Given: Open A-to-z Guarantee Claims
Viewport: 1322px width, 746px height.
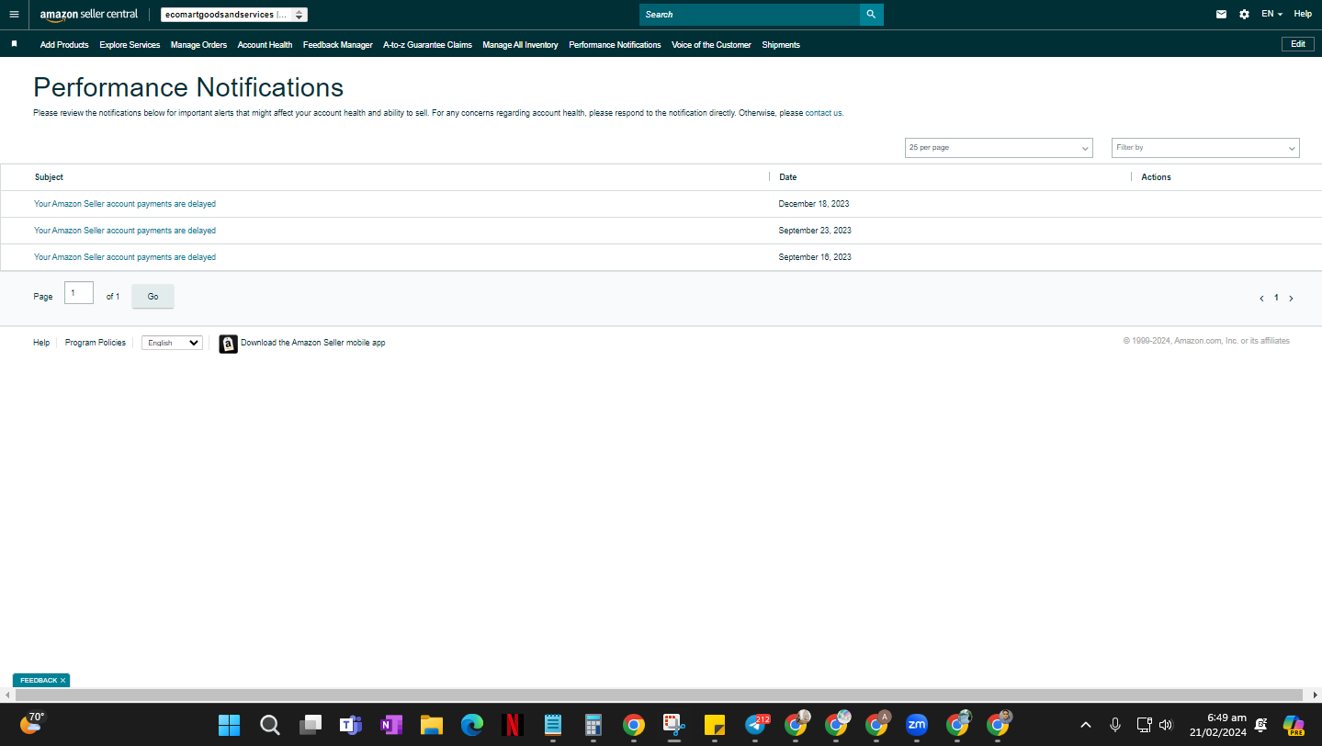Looking at the screenshot, I should coord(427,45).
